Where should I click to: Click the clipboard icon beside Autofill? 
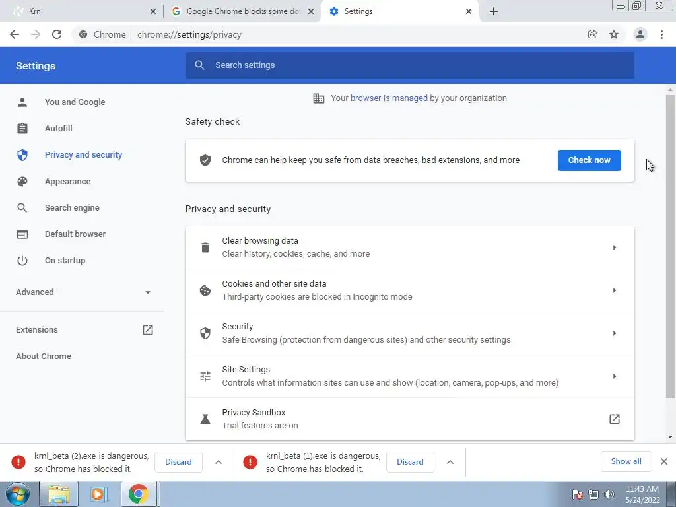click(x=22, y=129)
